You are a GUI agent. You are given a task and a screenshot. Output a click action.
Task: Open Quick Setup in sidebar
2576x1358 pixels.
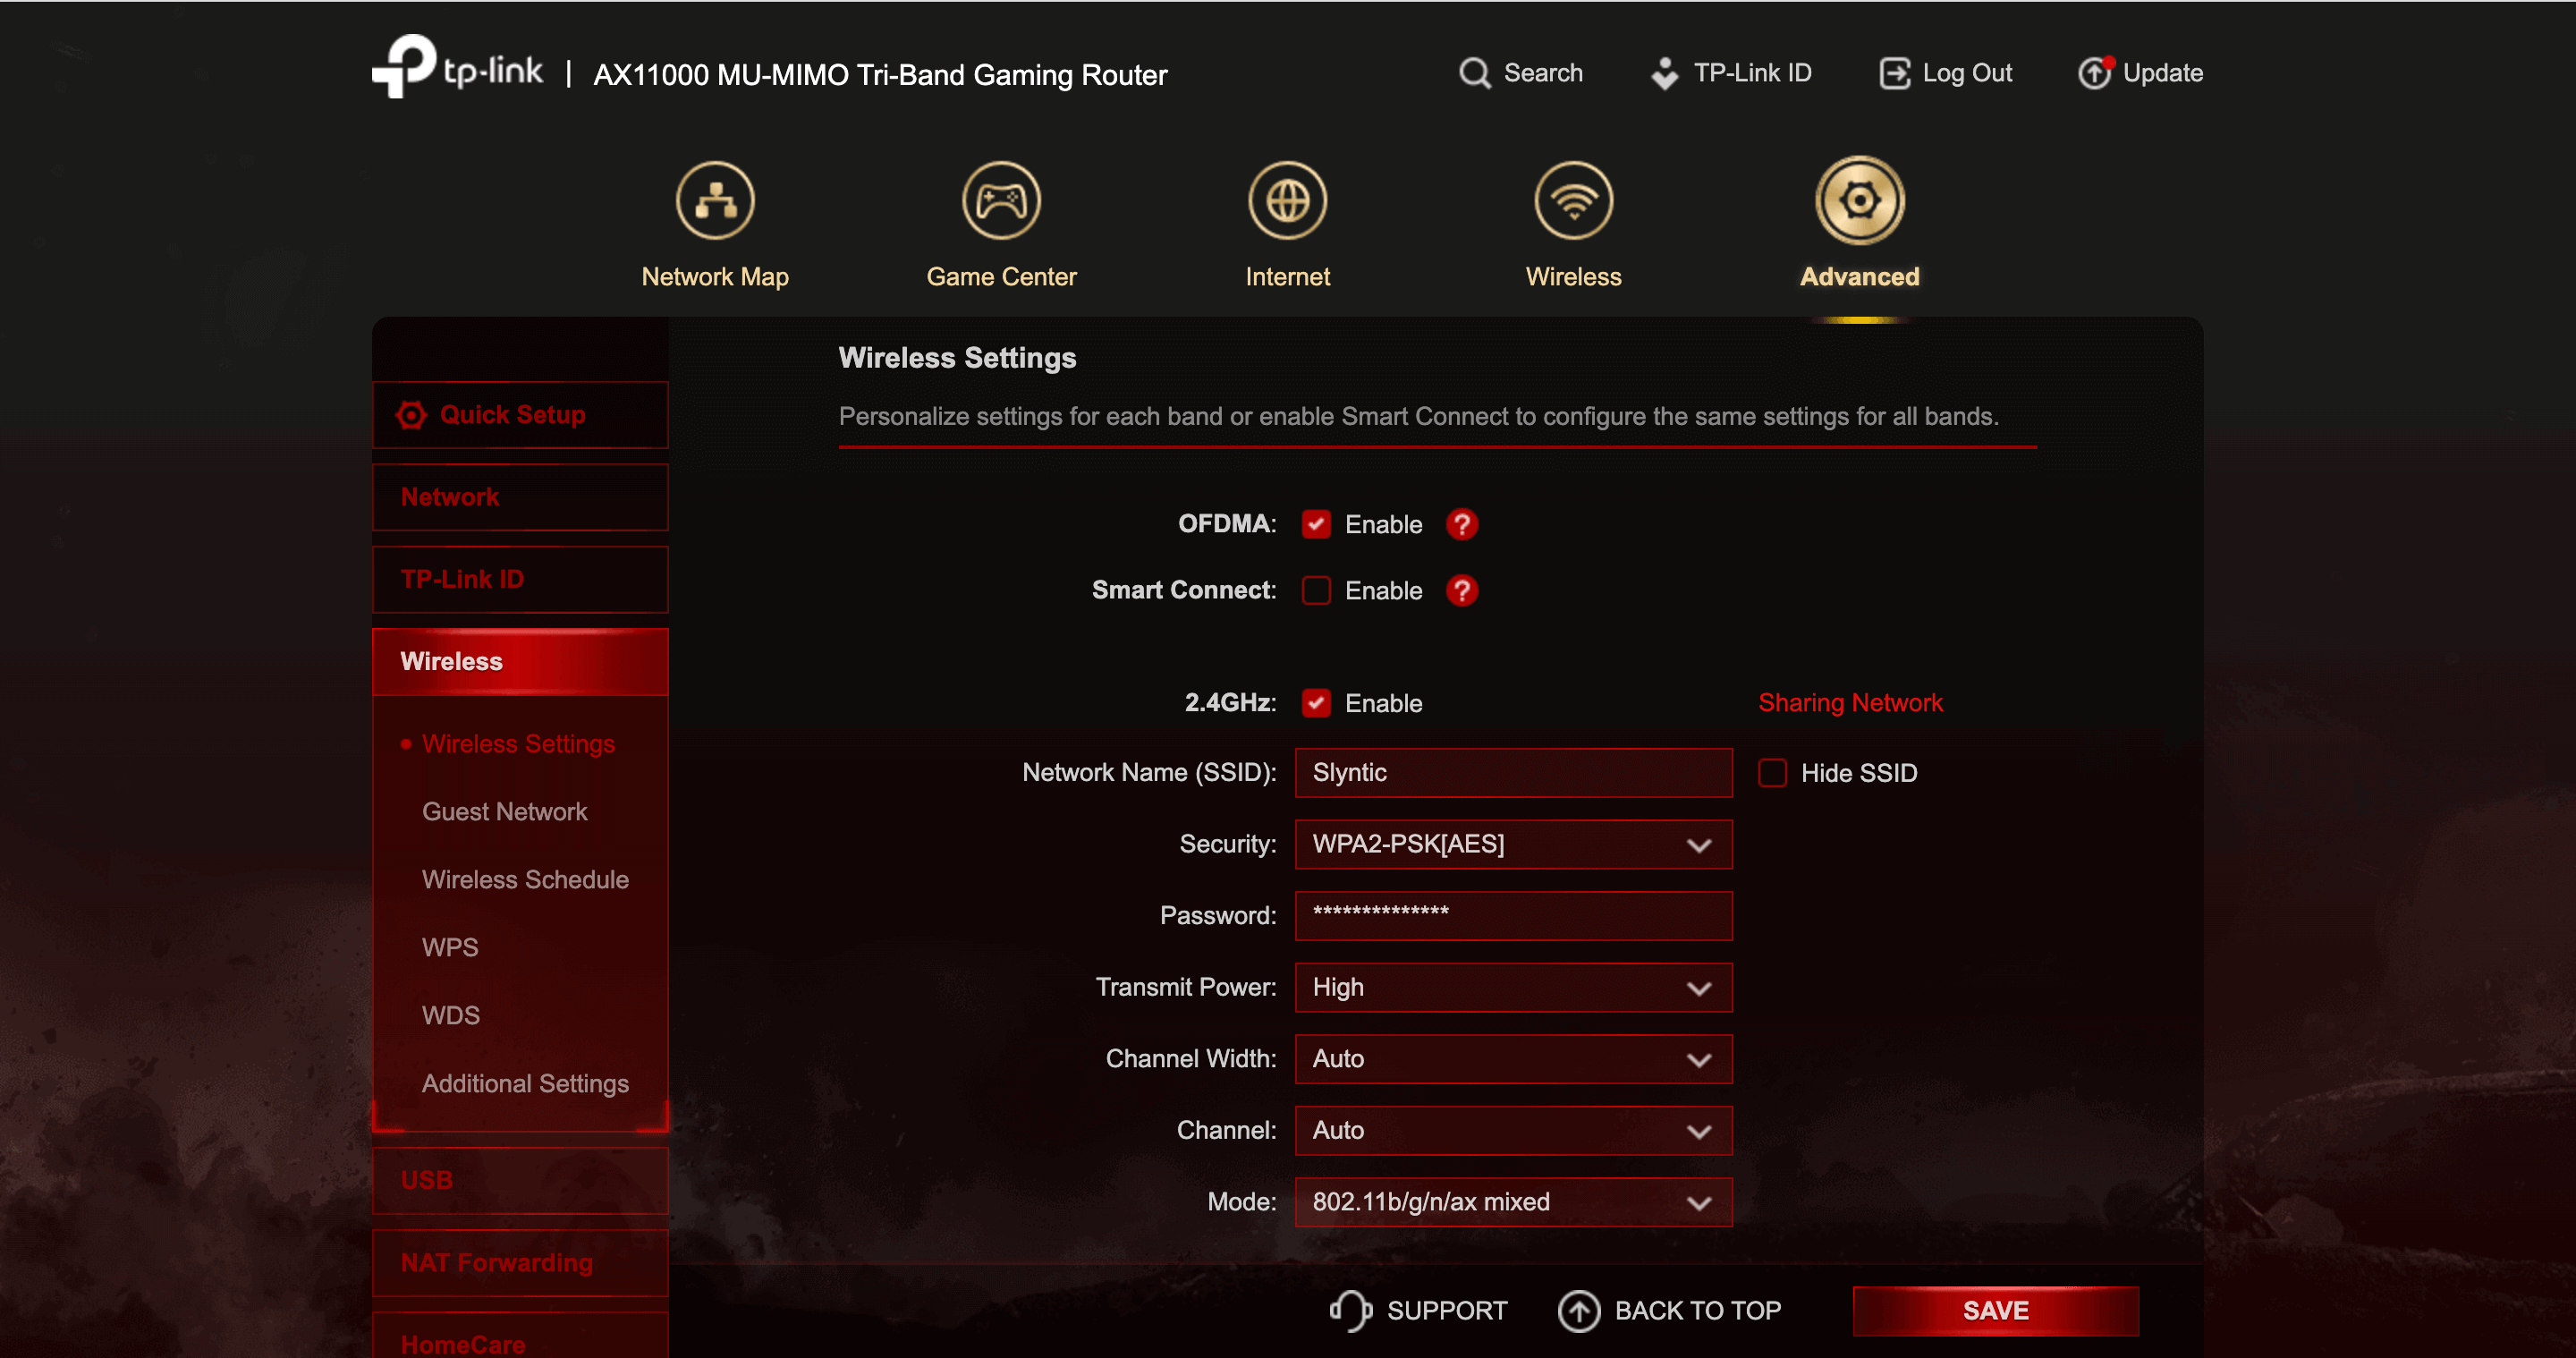520,415
